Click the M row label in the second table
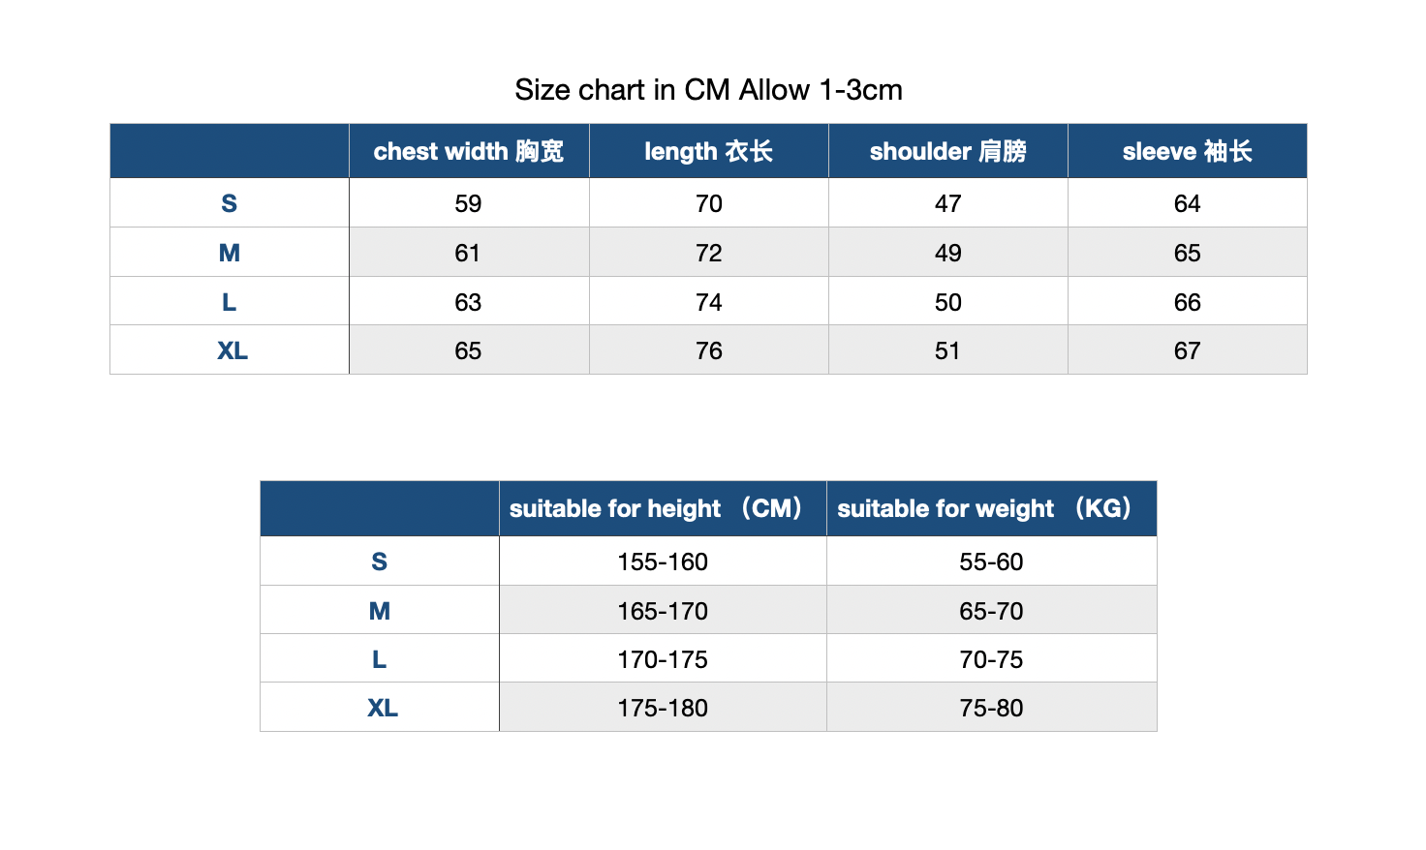The width and height of the screenshot is (1426, 850). (380, 611)
